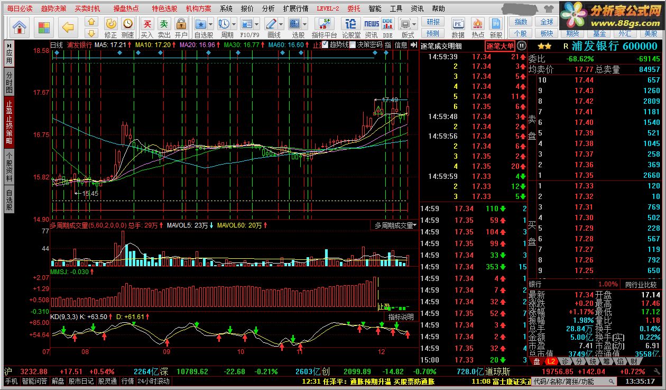This screenshot has height=390, width=666.
Task: Expand the 自选股 dropdown arrow
Action: pos(211,24)
